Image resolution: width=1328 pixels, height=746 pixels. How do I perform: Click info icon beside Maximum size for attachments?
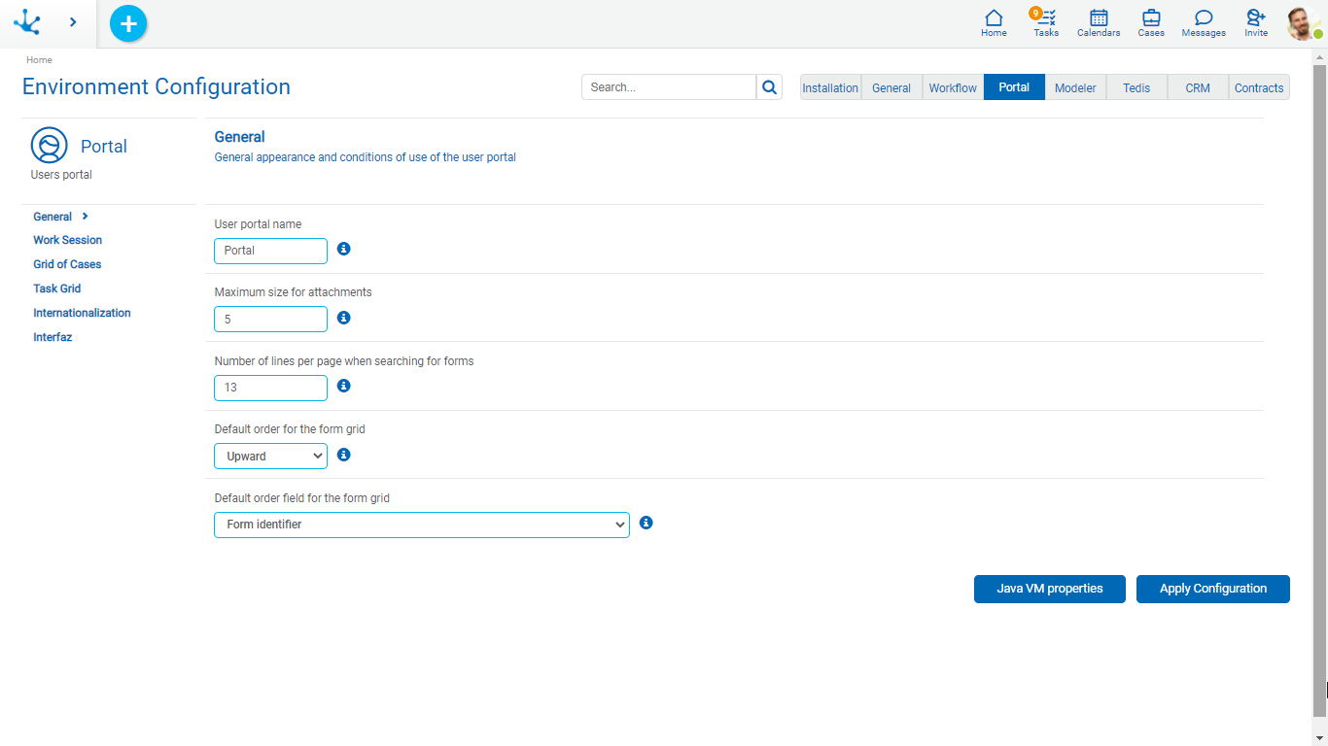point(343,318)
